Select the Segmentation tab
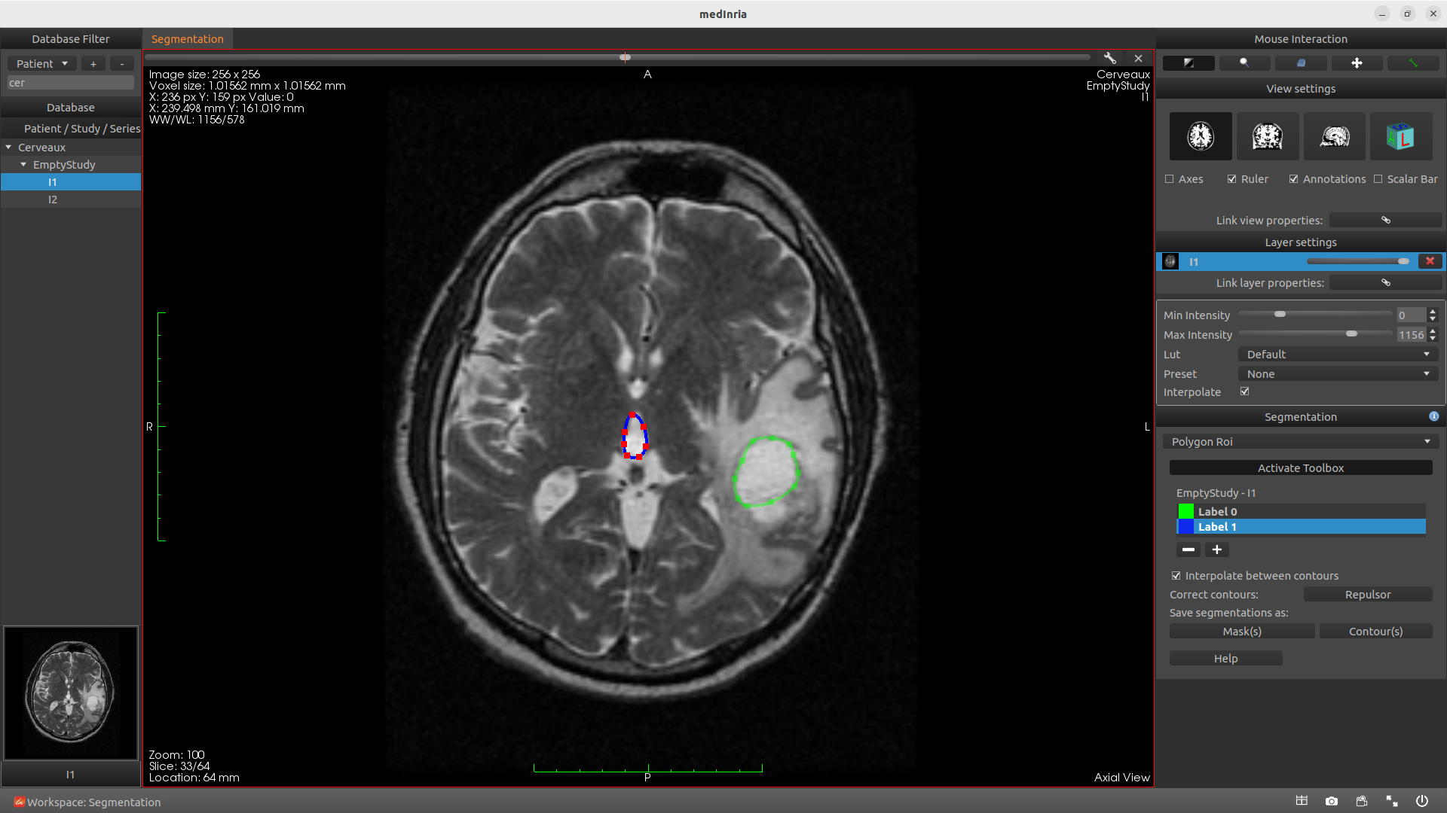The height and width of the screenshot is (813, 1447). coord(188,39)
